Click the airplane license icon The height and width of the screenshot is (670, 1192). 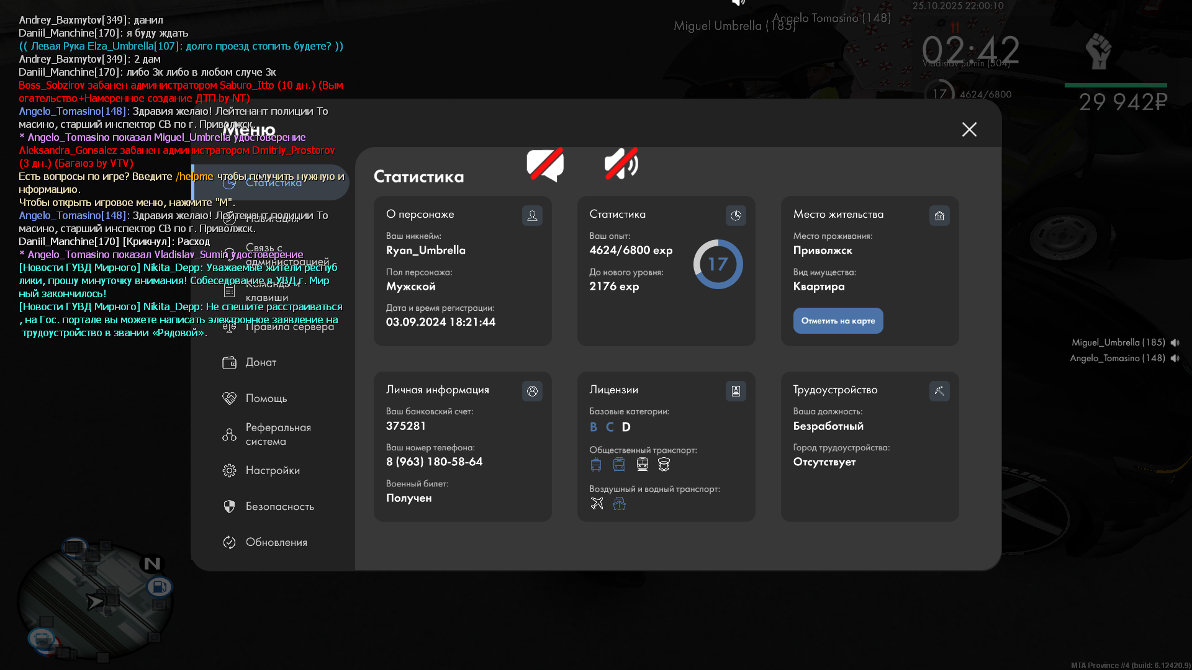click(597, 503)
